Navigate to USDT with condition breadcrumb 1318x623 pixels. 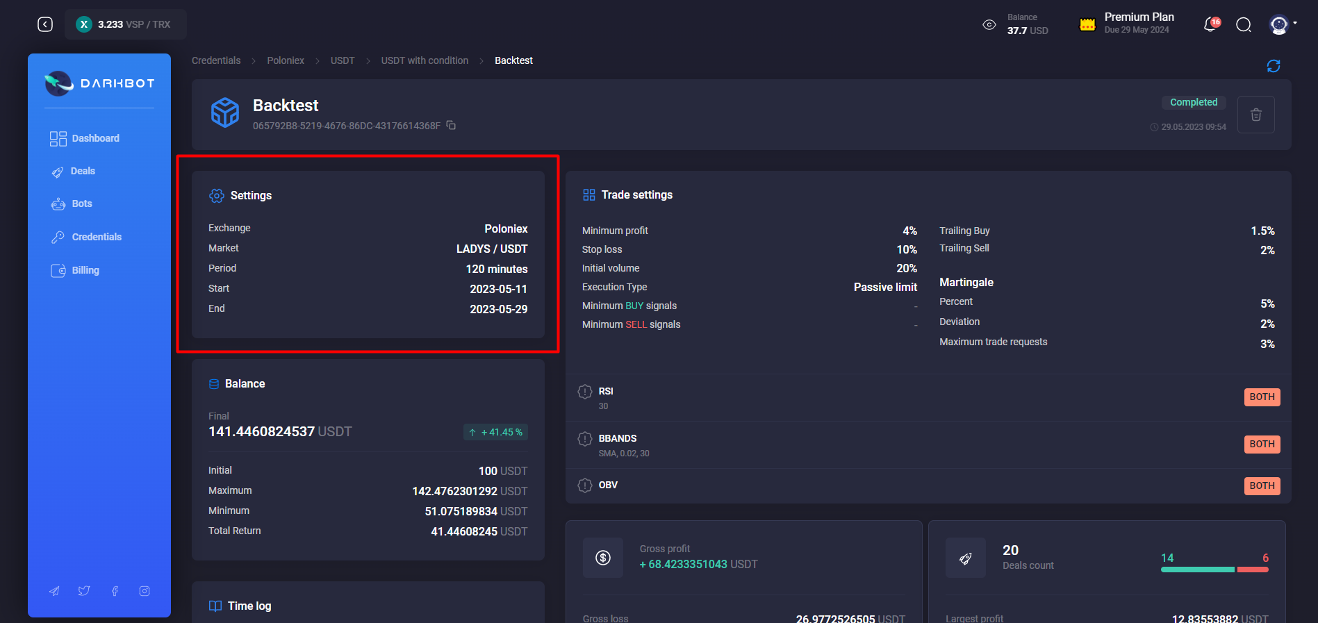pos(425,60)
